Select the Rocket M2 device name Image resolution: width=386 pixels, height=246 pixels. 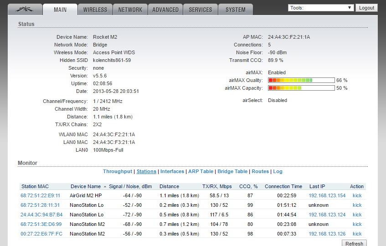pyautogui.click(x=105, y=37)
